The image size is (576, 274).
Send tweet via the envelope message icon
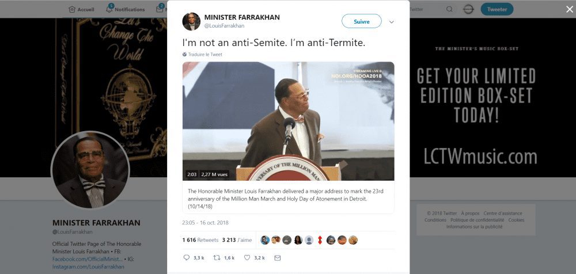click(x=278, y=258)
